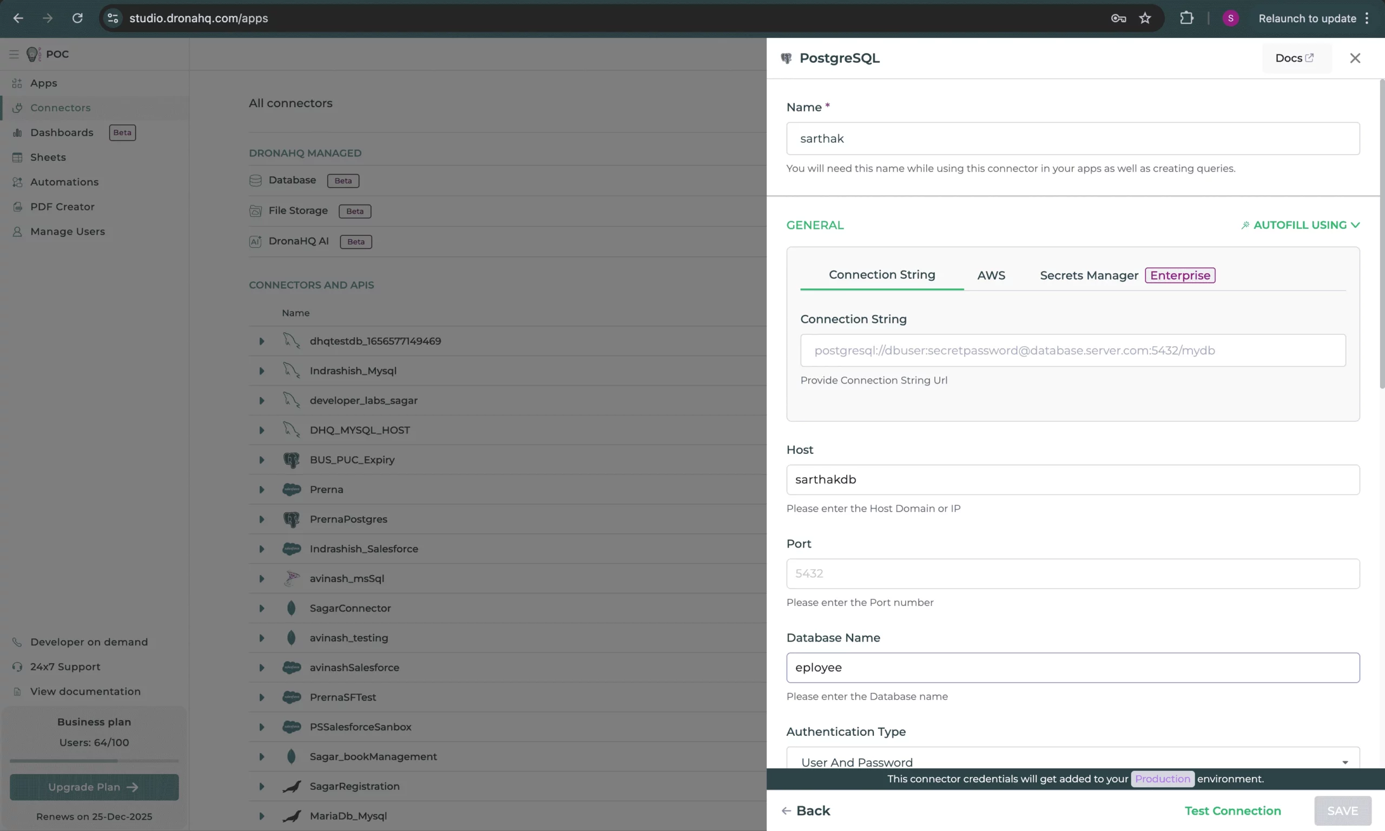Open the Docs external link

pos(1294,58)
